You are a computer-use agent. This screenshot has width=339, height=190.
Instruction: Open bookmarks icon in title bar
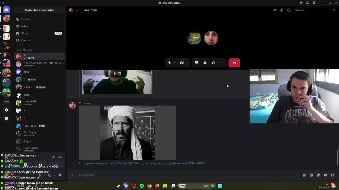click(x=301, y=3)
